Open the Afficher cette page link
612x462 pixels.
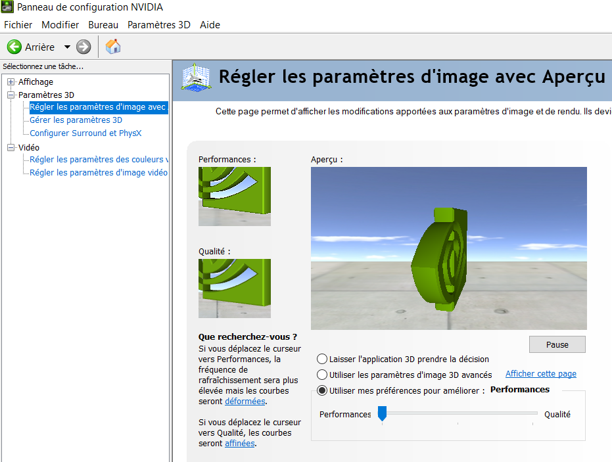coord(541,374)
